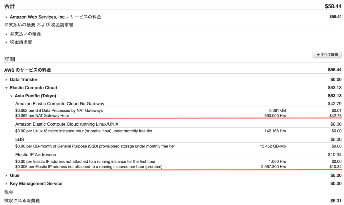Click the AWS のサービスの料金 heading
This screenshot has height=205, width=344.
(28, 70)
